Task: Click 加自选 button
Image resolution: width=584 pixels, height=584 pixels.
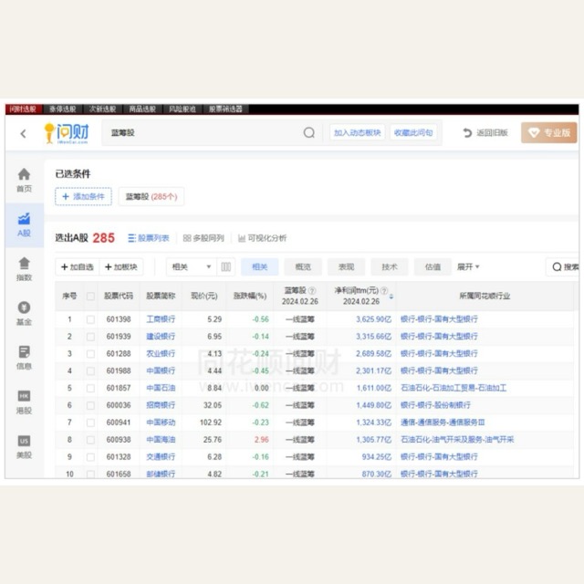Action: pos(78,266)
